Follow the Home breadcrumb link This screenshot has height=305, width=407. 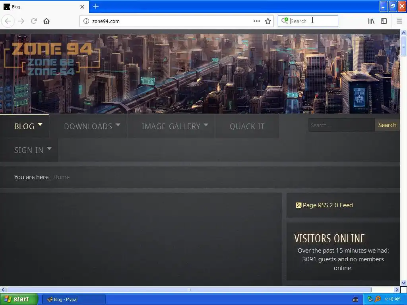(x=61, y=177)
